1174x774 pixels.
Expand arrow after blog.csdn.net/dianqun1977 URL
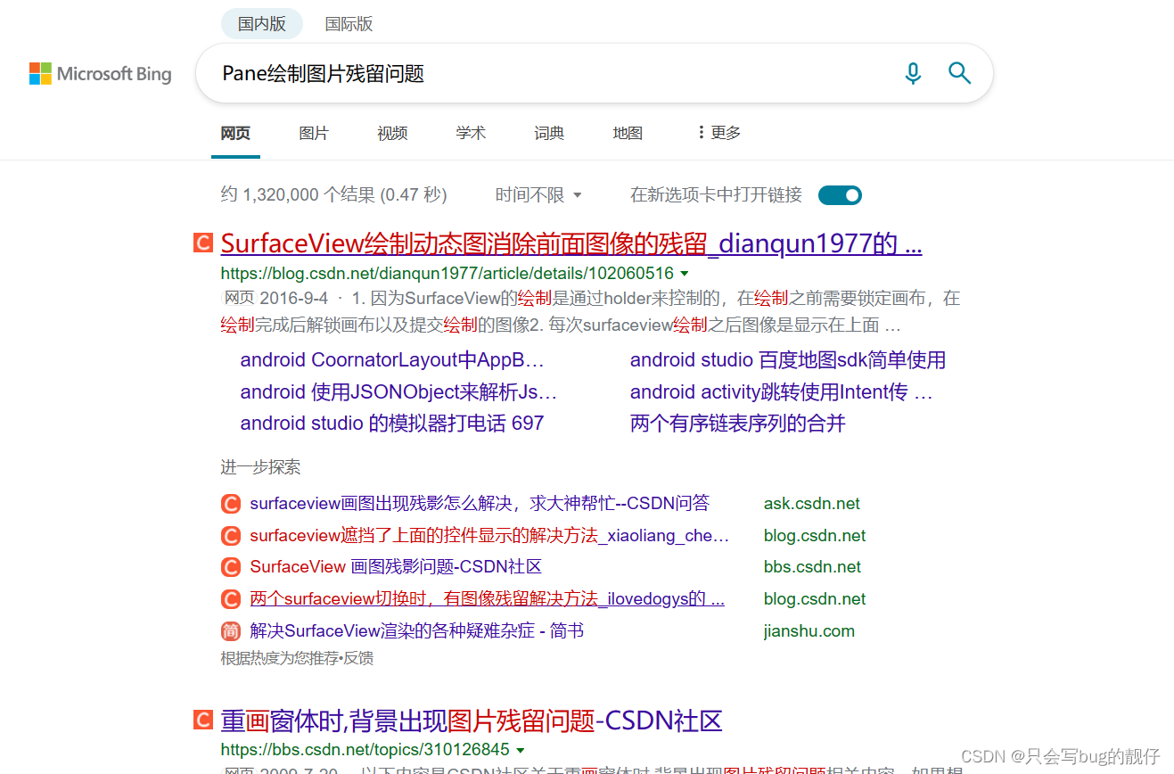pos(684,274)
